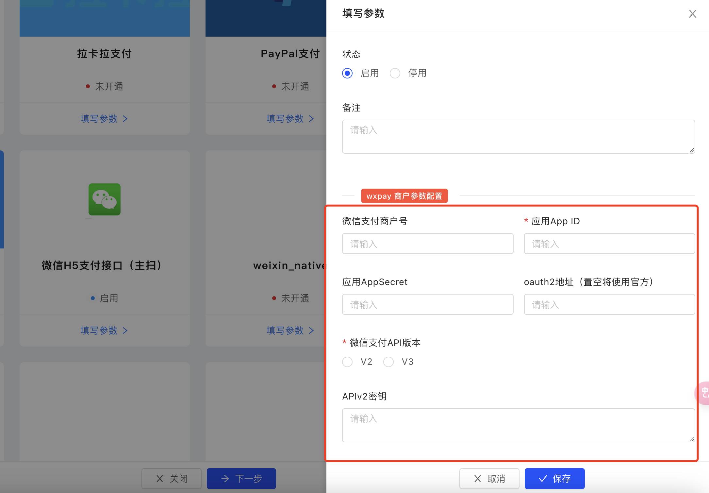Open 填写参数 under PayPal支付 card
Viewport: 709px width, 493px height.
click(x=290, y=118)
